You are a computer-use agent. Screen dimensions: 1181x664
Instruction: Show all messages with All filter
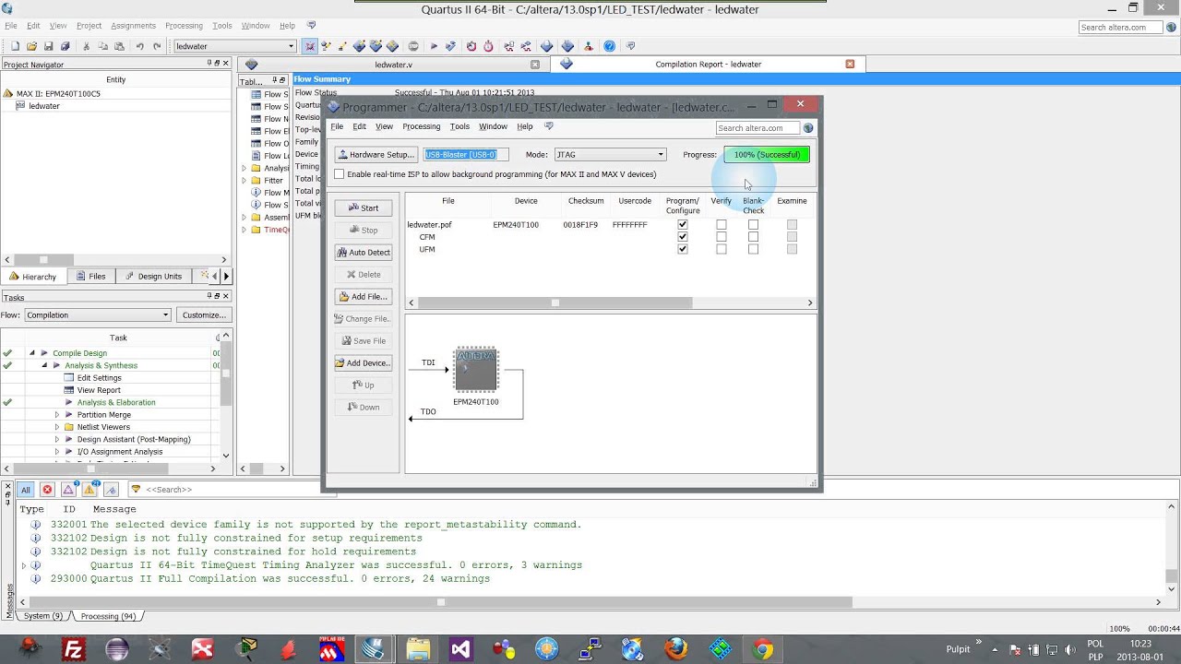(x=26, y=490)
